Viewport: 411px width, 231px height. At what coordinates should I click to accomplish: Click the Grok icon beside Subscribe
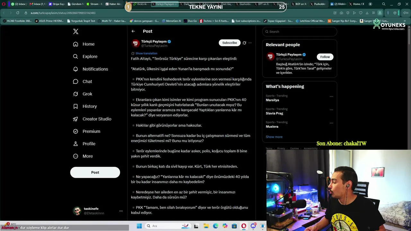coord(244,43)
